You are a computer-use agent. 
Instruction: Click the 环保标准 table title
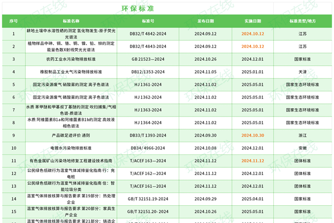click(137, 8)
